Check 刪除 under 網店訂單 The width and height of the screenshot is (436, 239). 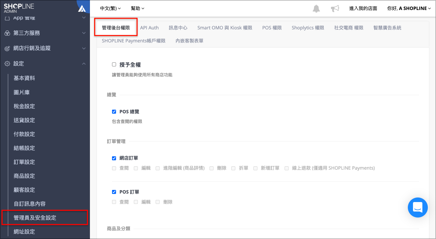212,168
